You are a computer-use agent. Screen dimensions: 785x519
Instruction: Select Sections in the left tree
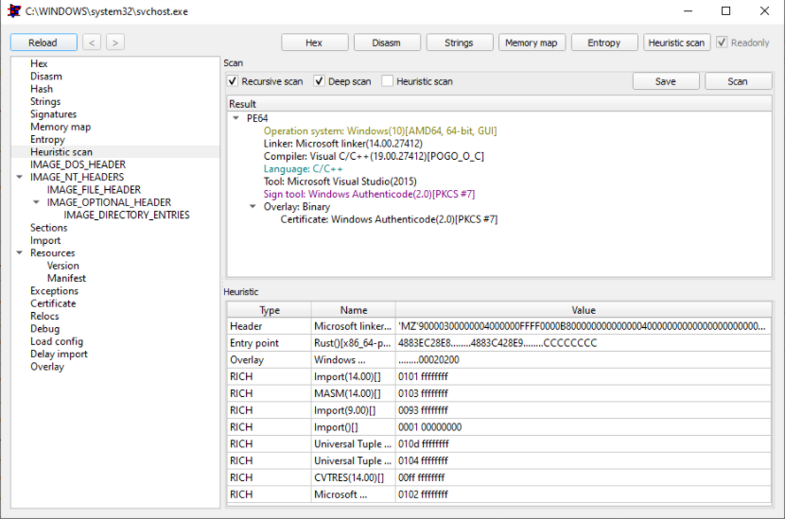(48, 228)
